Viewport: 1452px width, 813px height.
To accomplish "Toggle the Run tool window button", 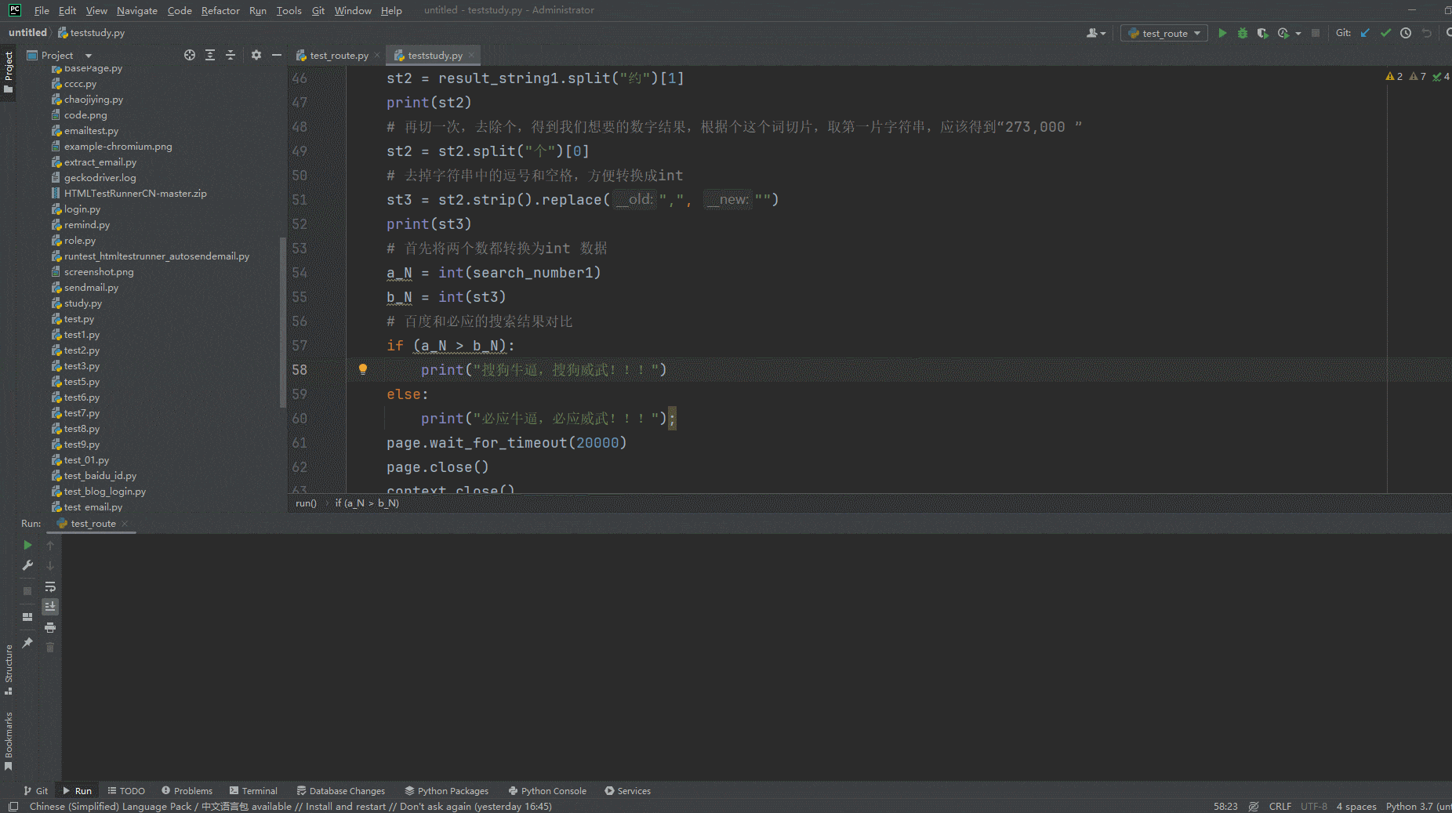I will point(78,790).
